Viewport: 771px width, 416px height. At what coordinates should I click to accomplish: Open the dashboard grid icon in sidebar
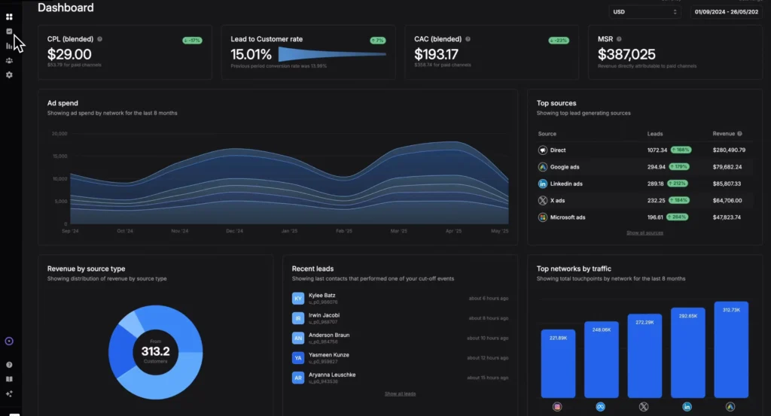(x=9, y=17)
